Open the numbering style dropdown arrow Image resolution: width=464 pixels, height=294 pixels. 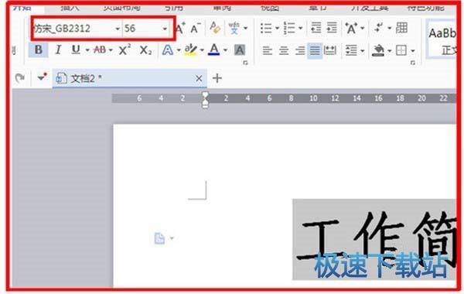pos(300,29)
